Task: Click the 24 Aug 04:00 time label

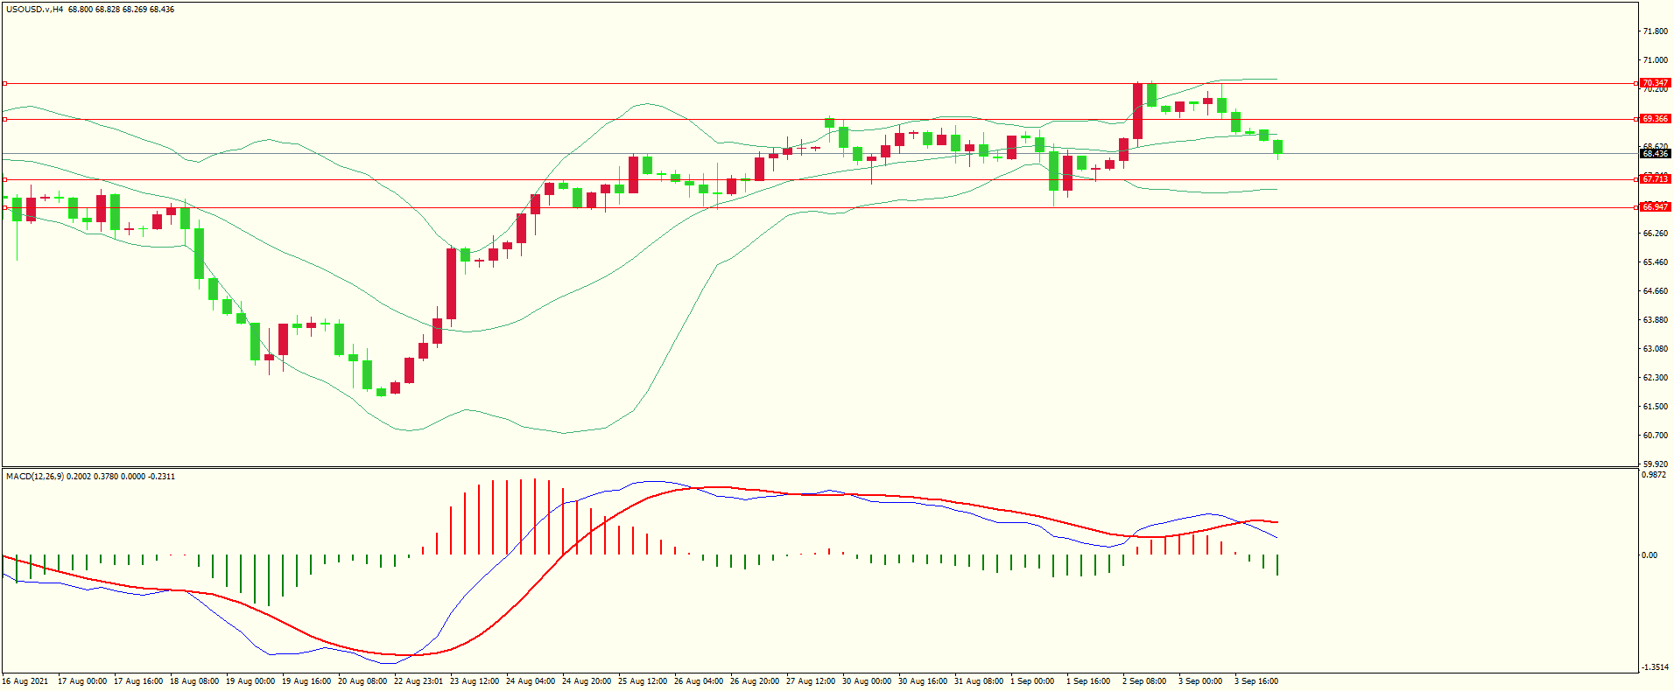Action: 530,681
